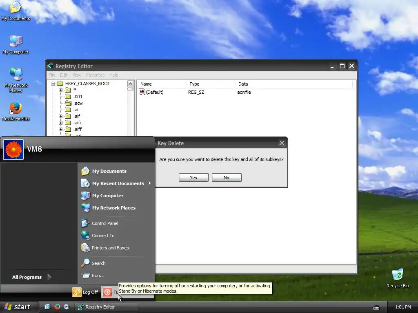Open the Edit menu
Screen dimensions: 418x313
64,75
